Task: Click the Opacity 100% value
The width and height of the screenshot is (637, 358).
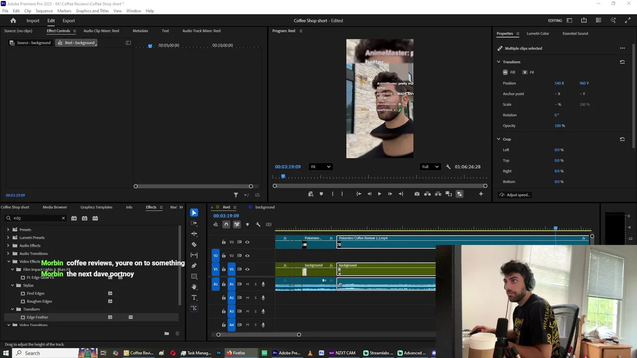Action: pos(559,126)
